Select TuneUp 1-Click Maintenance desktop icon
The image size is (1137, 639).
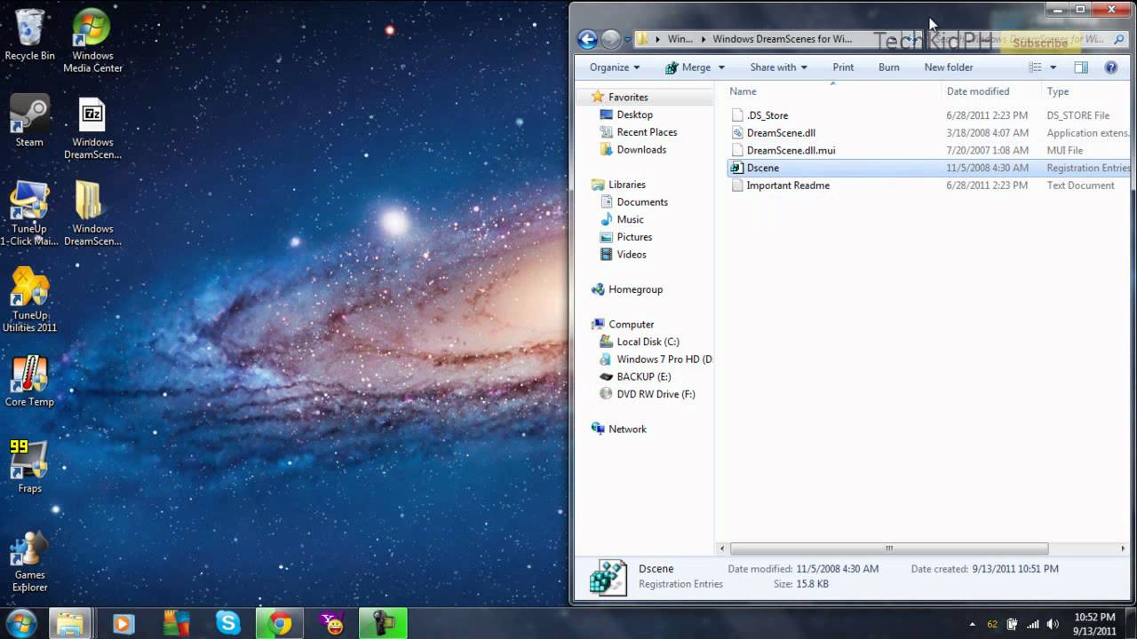point(29,214)
